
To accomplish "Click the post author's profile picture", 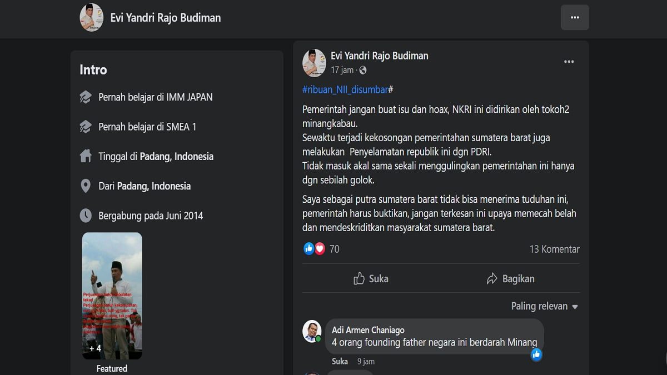I will point(314,62).
